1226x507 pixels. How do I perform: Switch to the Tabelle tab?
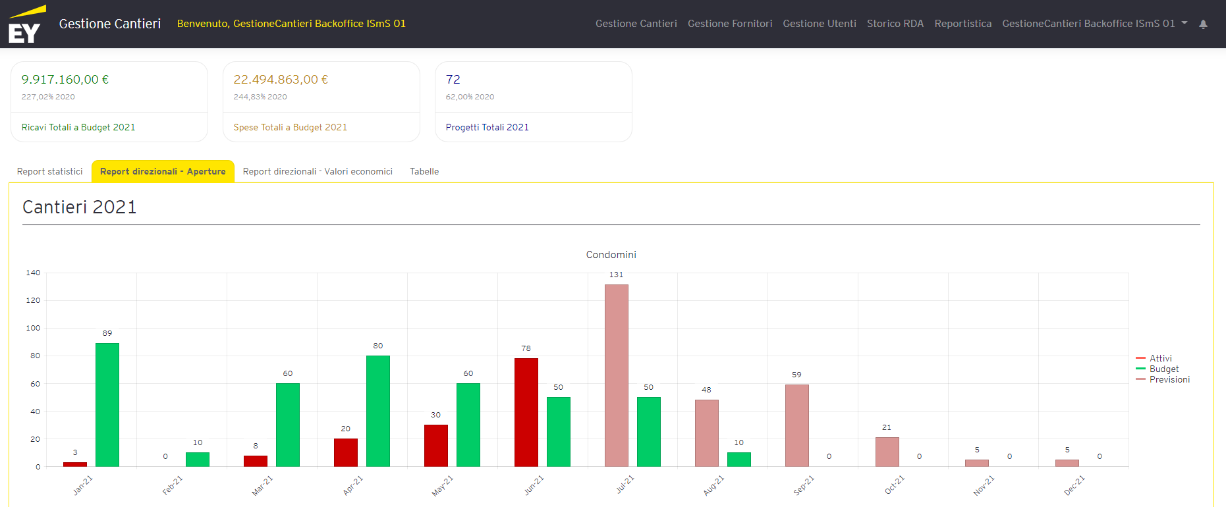point(424,172)
